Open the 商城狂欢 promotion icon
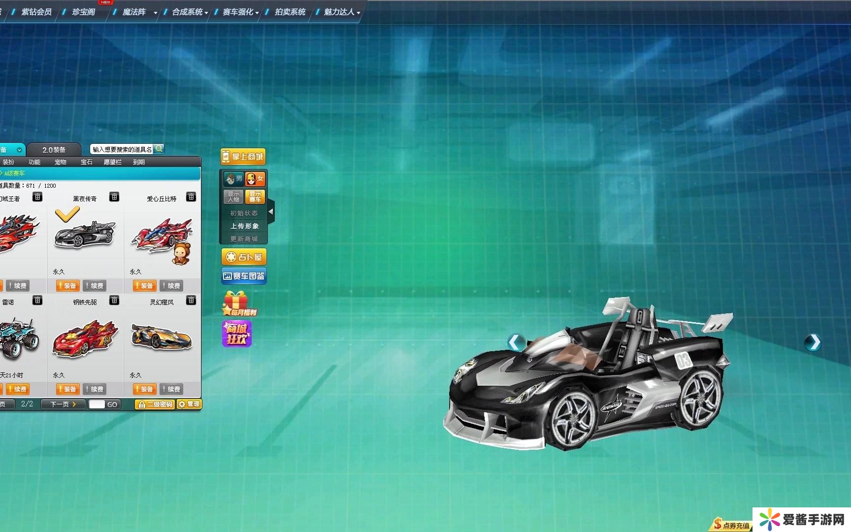 click(237, 334)
